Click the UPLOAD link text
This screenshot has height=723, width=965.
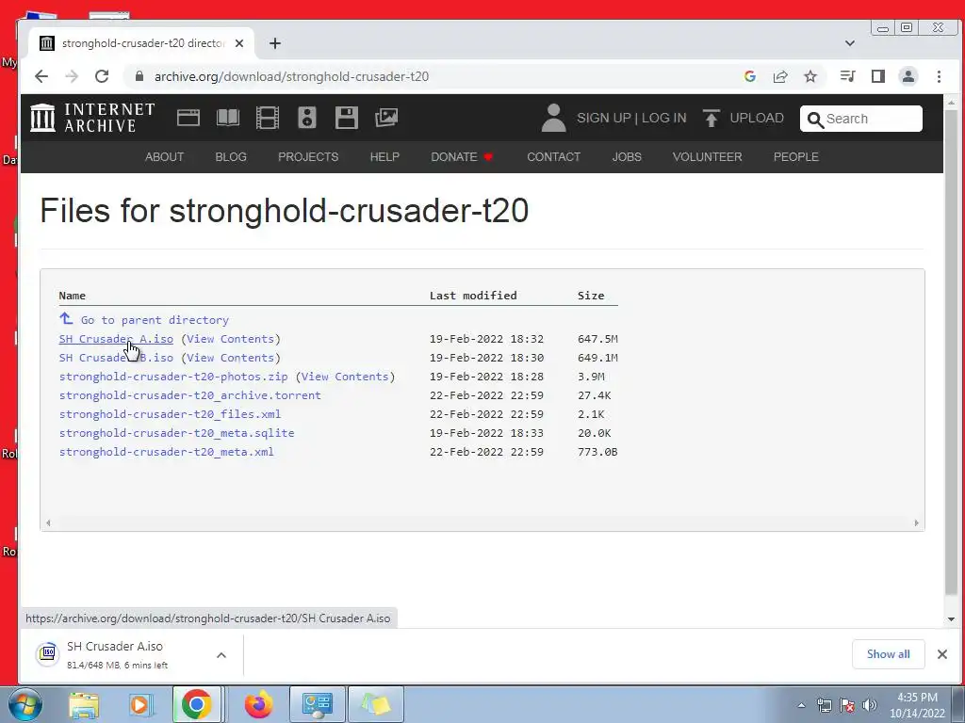[x=757, y=118]
